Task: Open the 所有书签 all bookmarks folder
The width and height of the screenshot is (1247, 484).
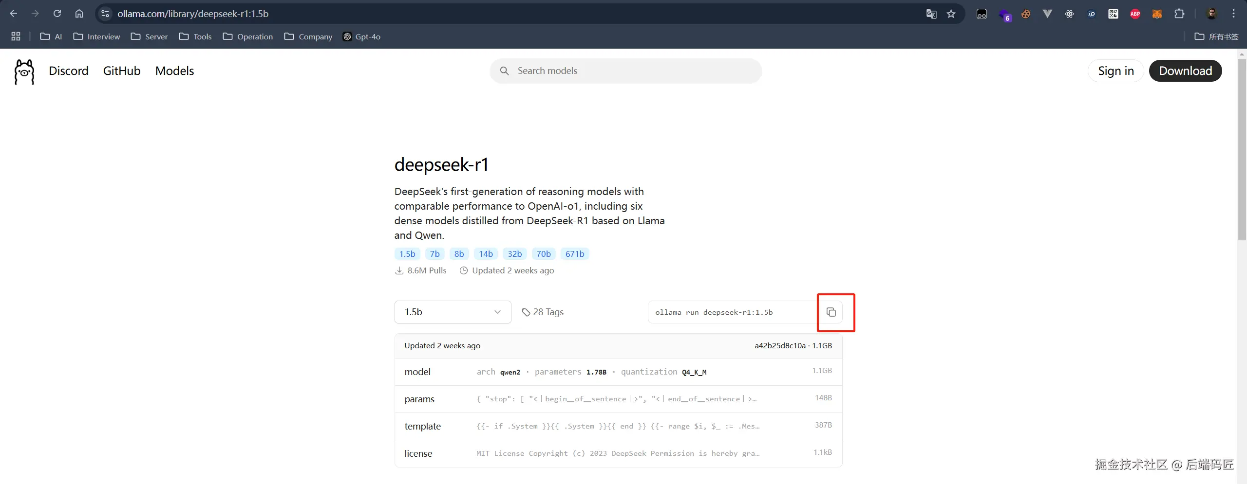Action: coord(1216,36)
